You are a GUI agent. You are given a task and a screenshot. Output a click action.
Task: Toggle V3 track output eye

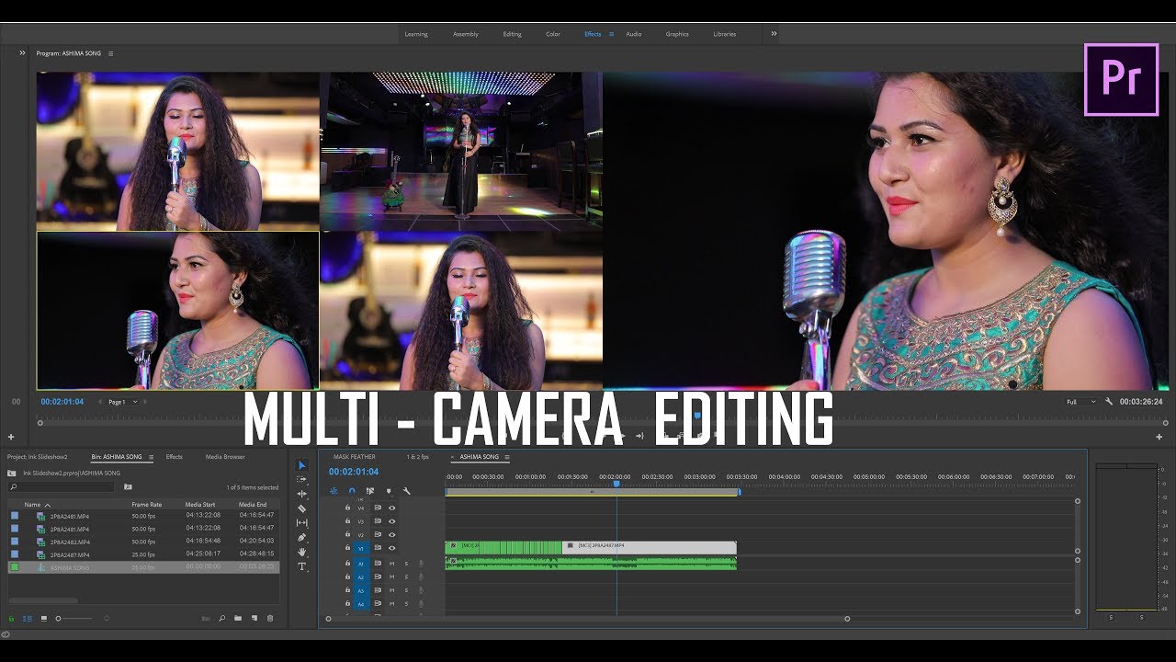click(392, 521)
